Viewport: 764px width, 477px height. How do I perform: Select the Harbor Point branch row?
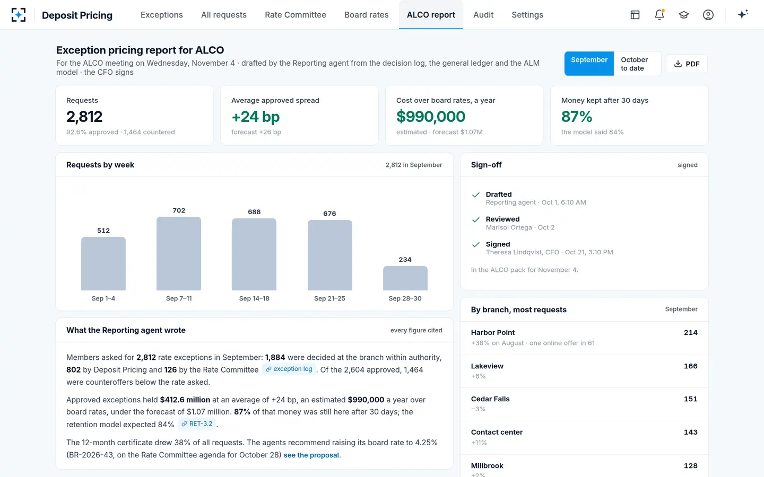tap(584, 338)
